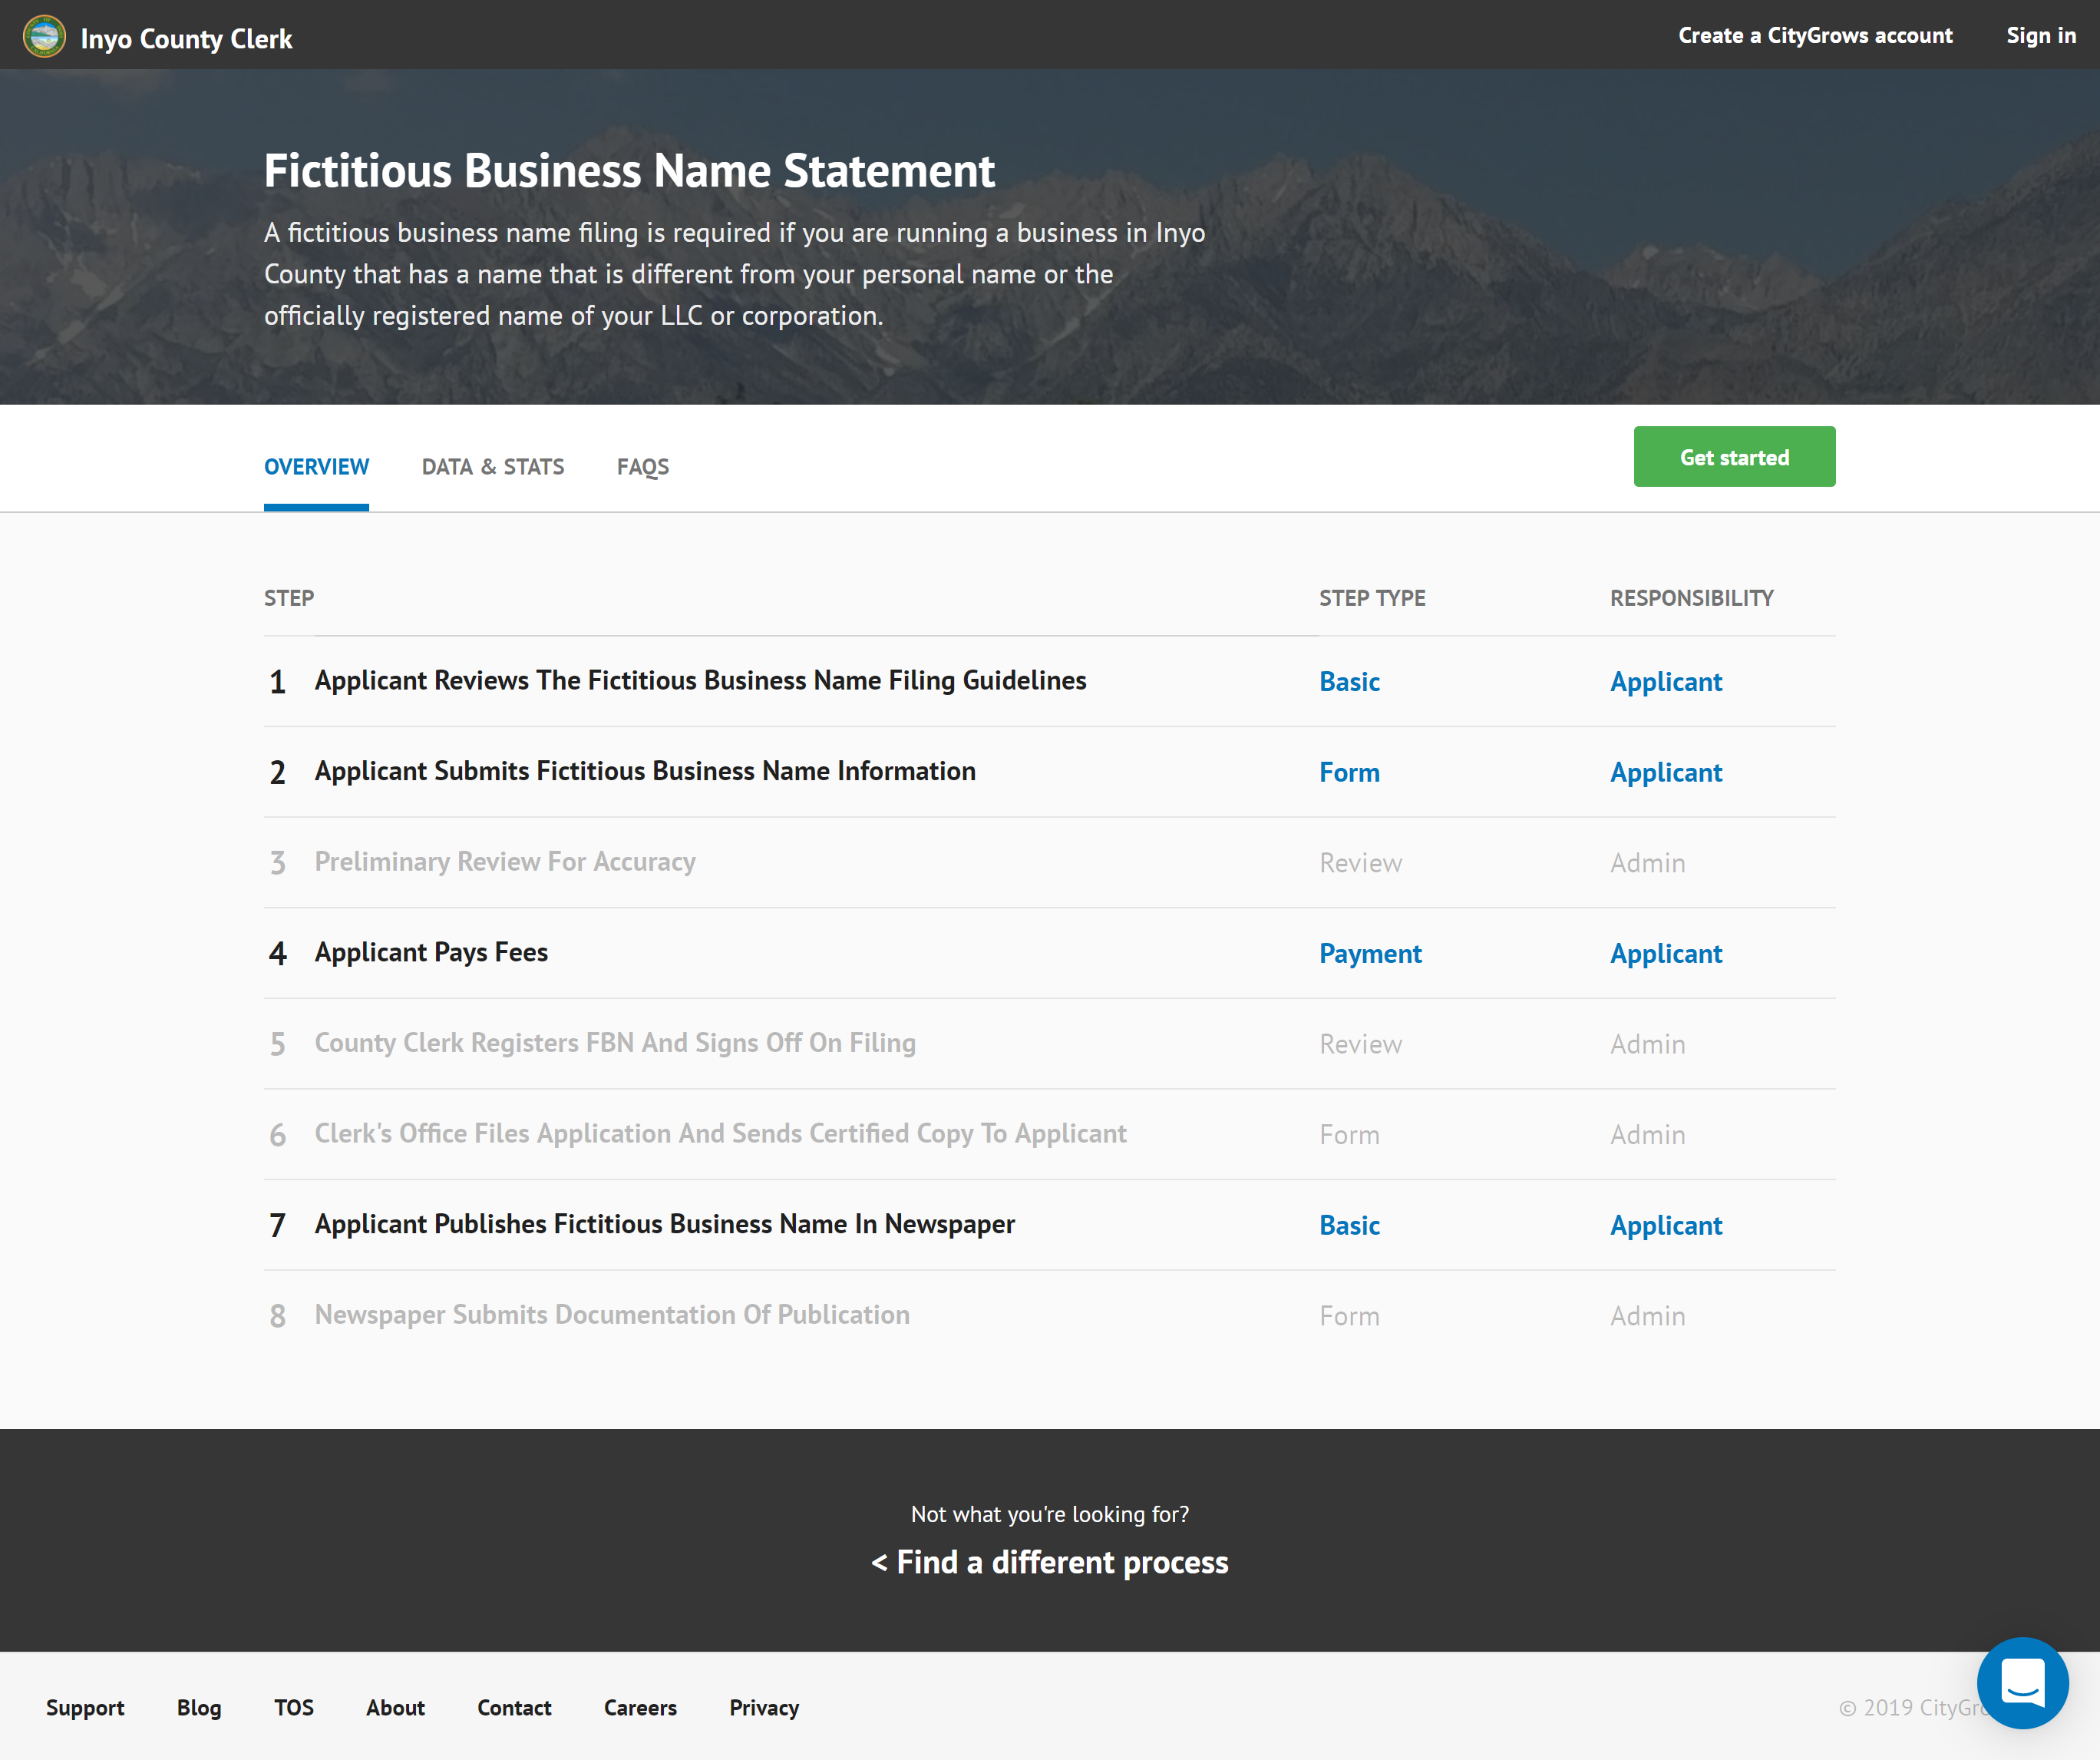Click Review step type in step 3 row
Image resolution: width=2100 pixels, height=1760 pixels.
click(x=1360, y=864)
